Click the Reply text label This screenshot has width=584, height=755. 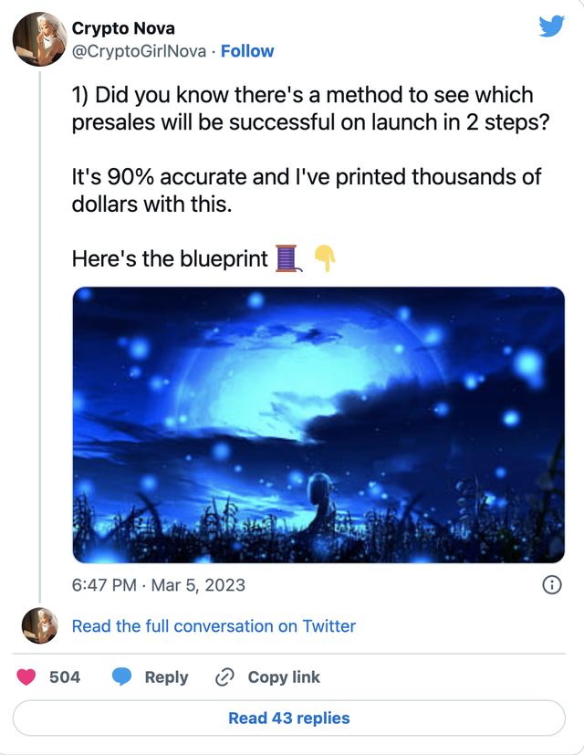(x=166, y=676)
